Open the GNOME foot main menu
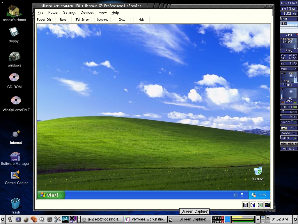The width and height of the screenshot is (298, 224). tap(10, 219)
